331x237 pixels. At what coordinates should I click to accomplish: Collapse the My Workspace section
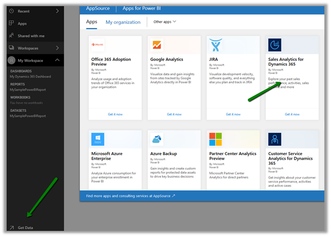[x=57, y=61]
